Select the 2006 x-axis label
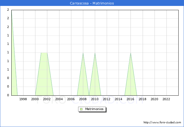Viewport: 184px width, 127px height. [x=71, y=99]
